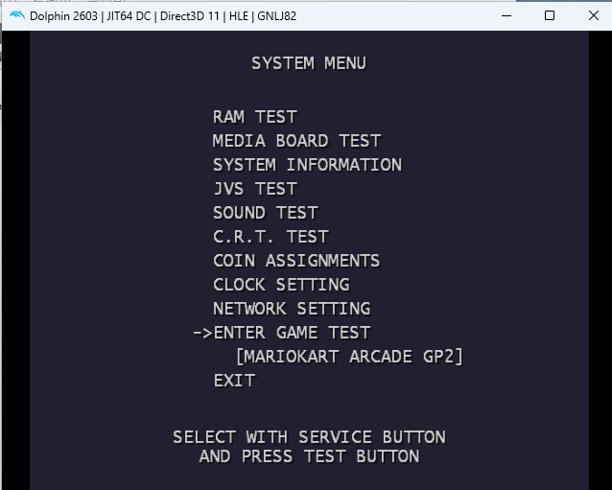Select the RAM TEST menu entry
Screen dimensions: 612x490
(x=255, y=117)
